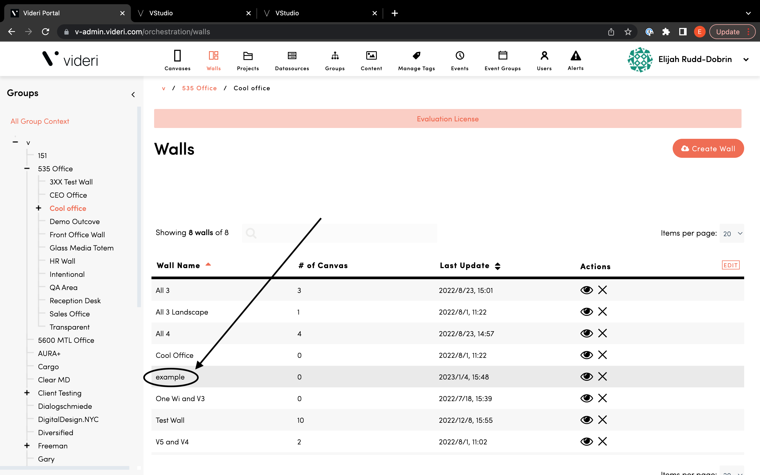Delete the example wall with X icon
This screenshot has height=475, width=760.
(x=602, y=376)
